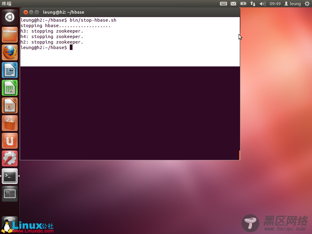The image size is (312, 234).
Task: Open the leung user menu
Action: point(292,4)
